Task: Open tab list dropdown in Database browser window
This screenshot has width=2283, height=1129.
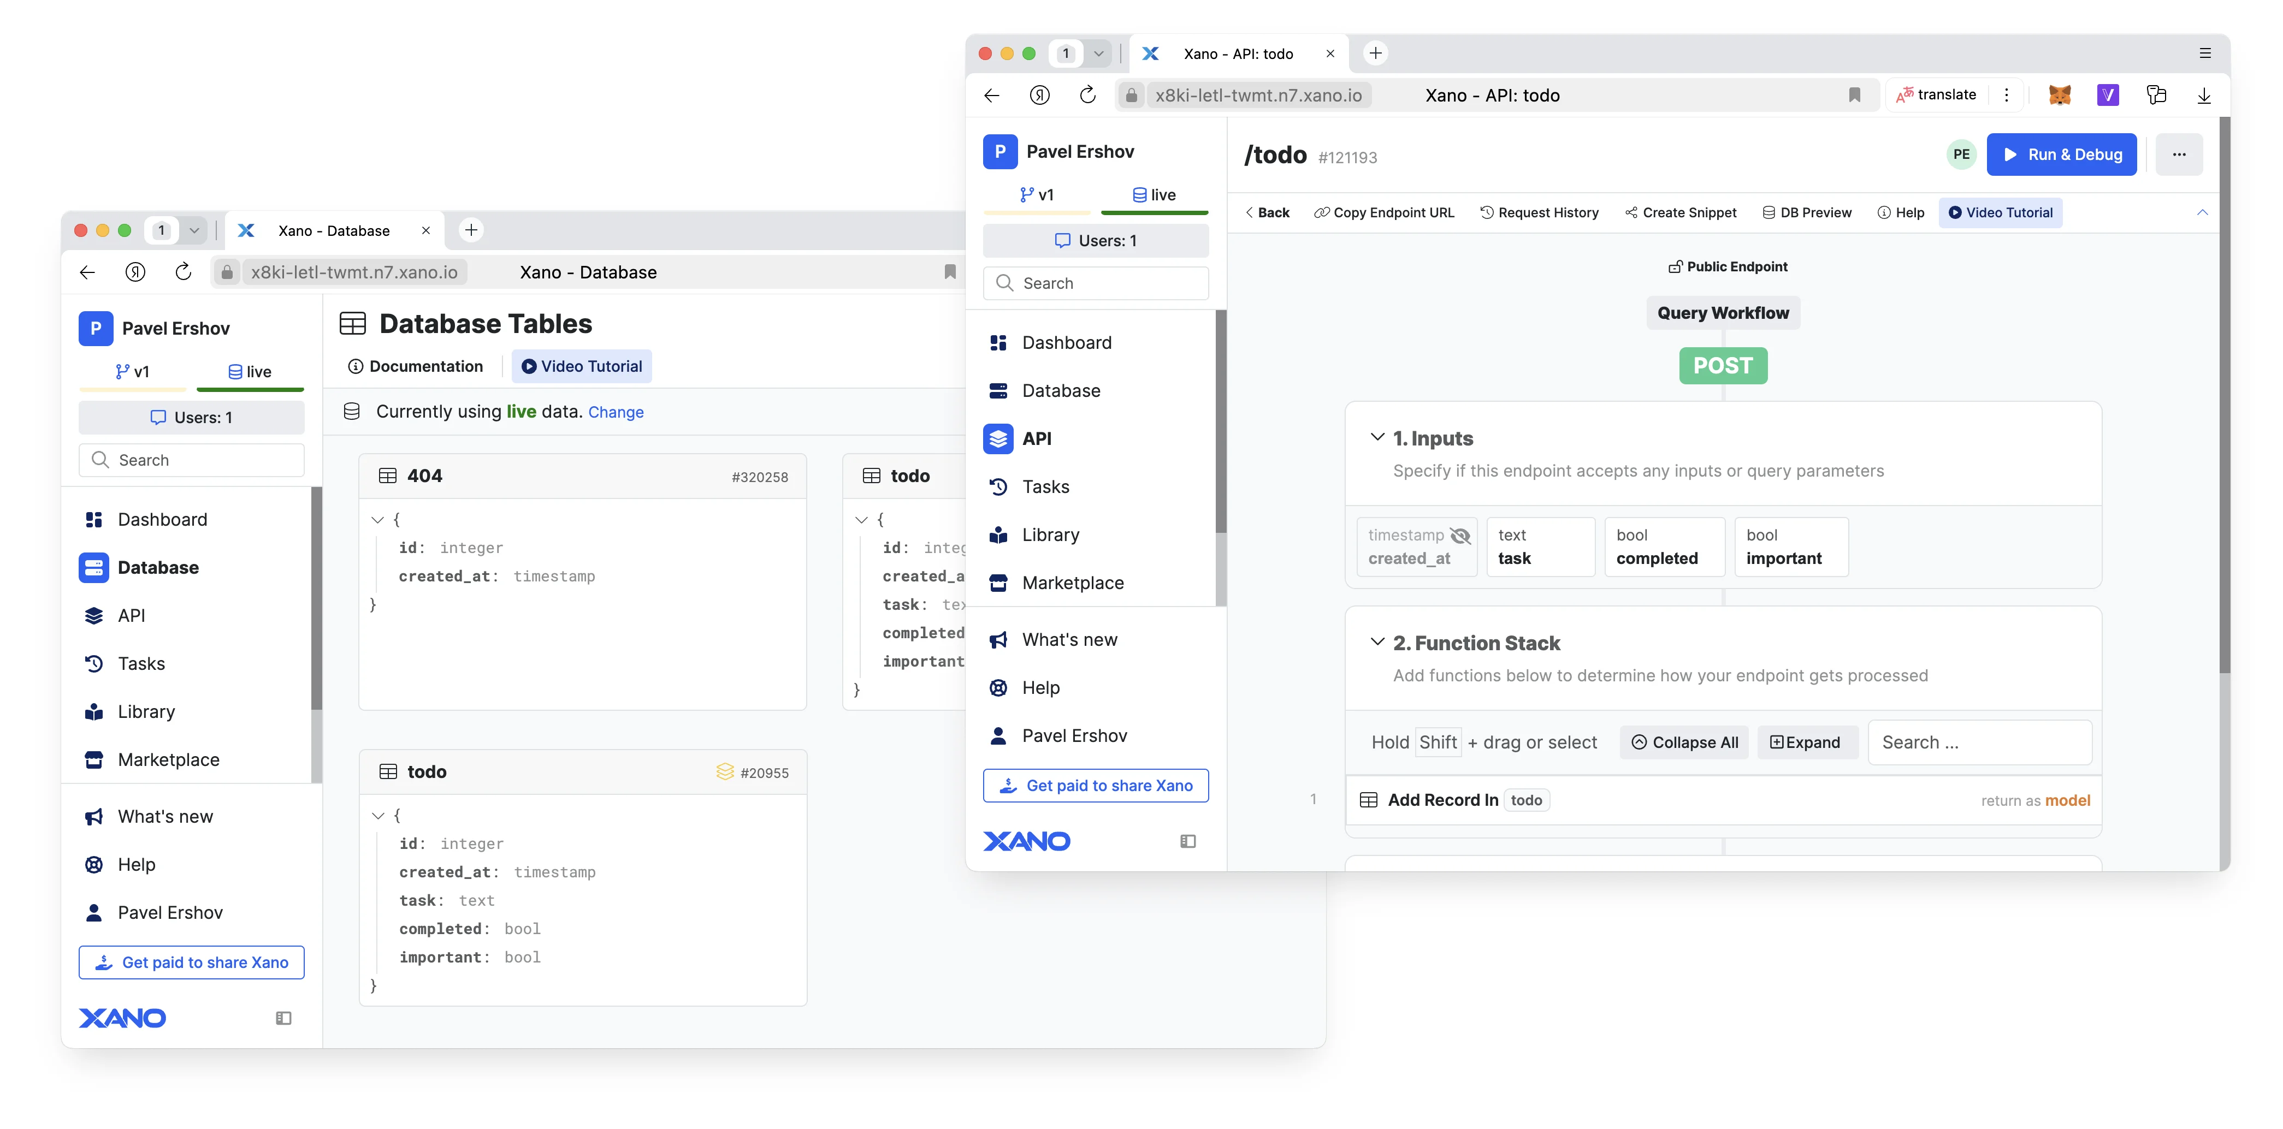Action: pos(194,230)
